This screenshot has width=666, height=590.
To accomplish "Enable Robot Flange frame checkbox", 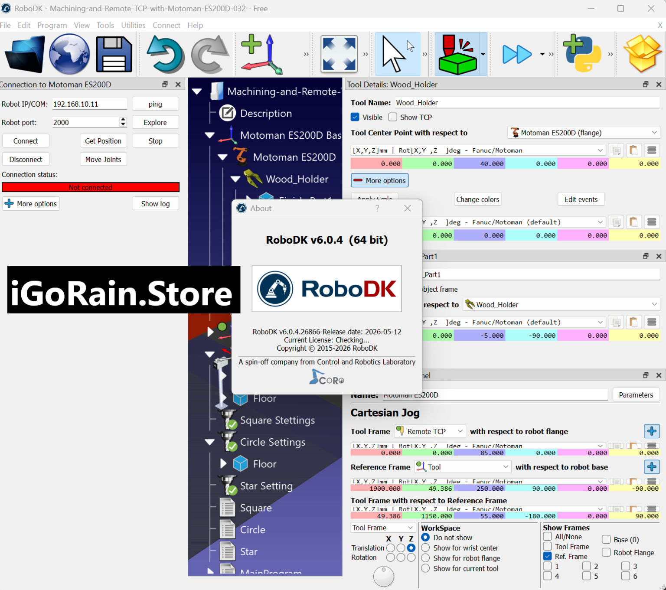I will tap(607, 552).
